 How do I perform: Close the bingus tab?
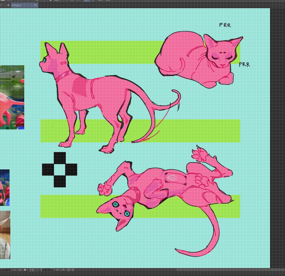35,5
